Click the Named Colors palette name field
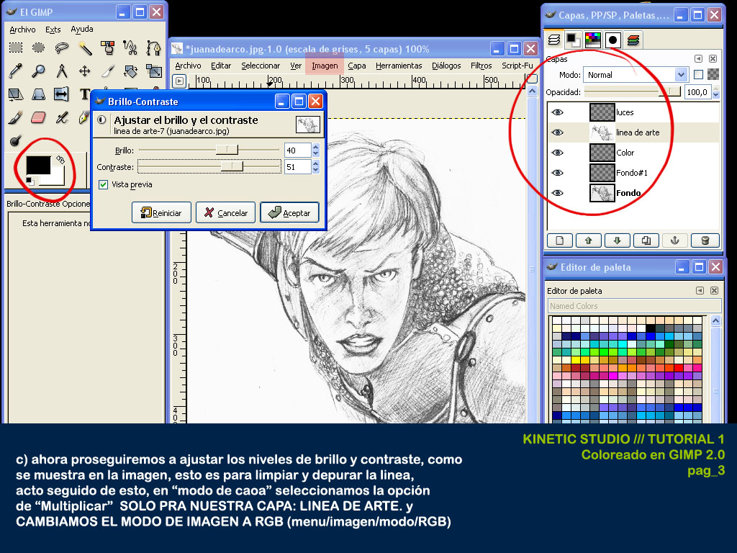This screenshot has width=737, height=553. click(634, 306)
